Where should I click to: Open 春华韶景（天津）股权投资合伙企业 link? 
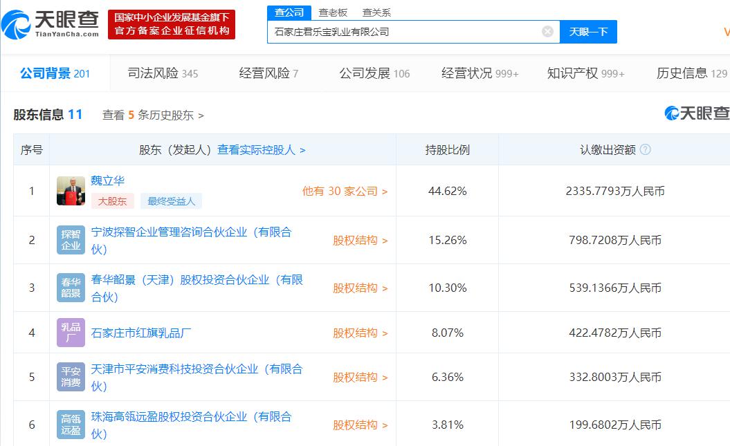tap(197, 288)
